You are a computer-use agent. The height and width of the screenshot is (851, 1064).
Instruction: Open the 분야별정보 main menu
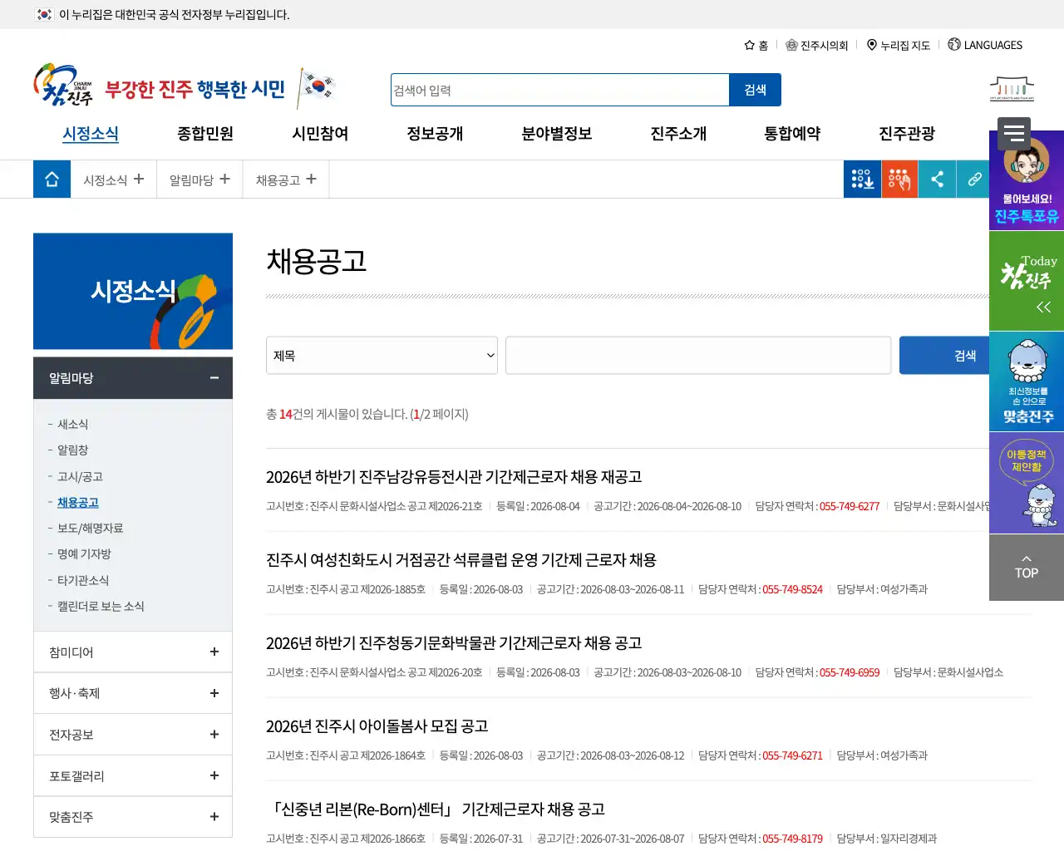557,134
